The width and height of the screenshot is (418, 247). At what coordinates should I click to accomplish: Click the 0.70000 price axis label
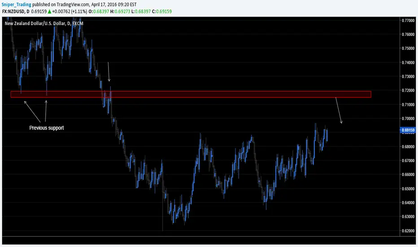[408, 118]
